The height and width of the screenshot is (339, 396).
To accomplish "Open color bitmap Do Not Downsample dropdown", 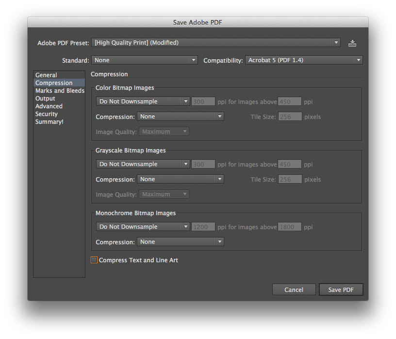I will 143,102.
